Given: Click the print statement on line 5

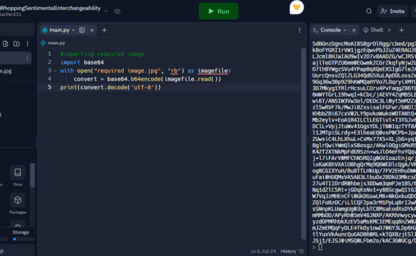Looking at the screenshot, I should click(x=110, y=87).
